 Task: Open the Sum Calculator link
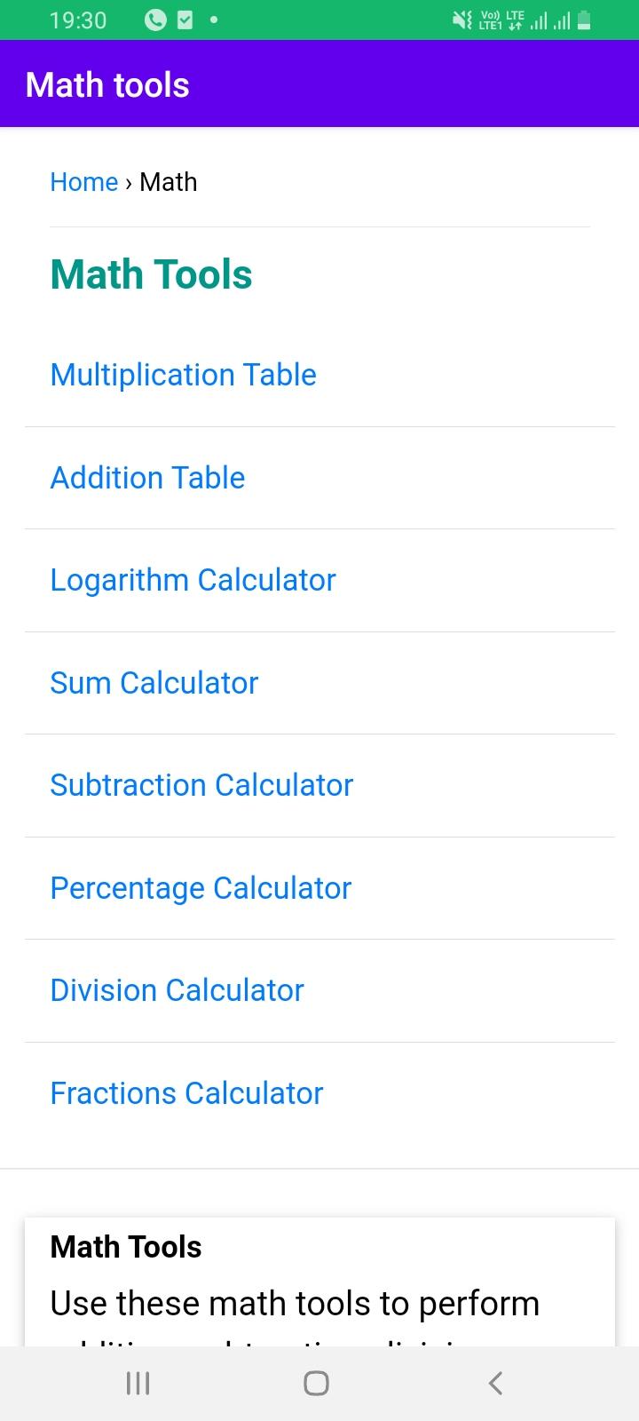[x=154, y=683]
